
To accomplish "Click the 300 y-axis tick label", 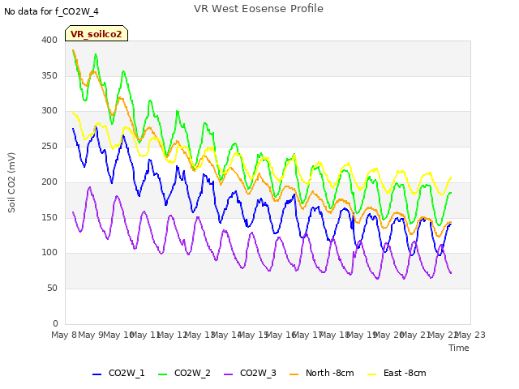I will [49, 111].
